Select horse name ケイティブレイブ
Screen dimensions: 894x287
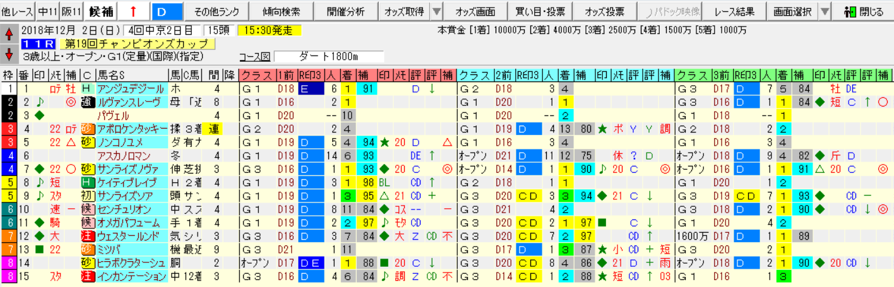pyautogui.click(x=131, y=182)
